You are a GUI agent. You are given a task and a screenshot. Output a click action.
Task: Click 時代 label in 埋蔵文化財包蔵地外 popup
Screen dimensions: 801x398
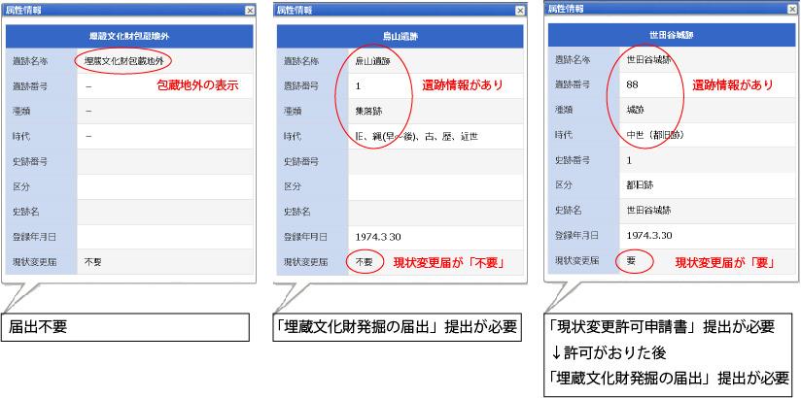tap(21, 136)
